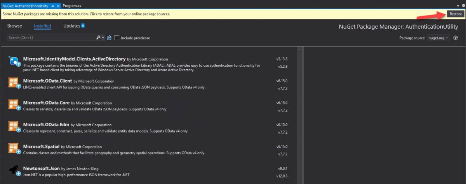Open the Package source dropdown
Image resolution: width=466 pixels, height=184 pixels.
tap(438, 38)
